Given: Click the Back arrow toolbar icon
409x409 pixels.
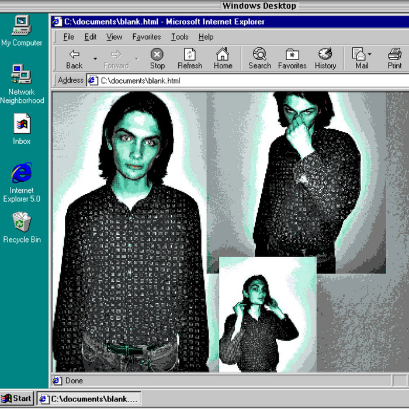Looking at the screenshot, I should (x=74, y=54).
